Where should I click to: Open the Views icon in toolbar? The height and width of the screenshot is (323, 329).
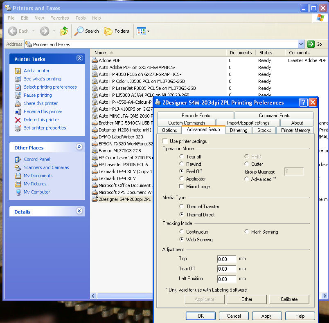point(141,31)
